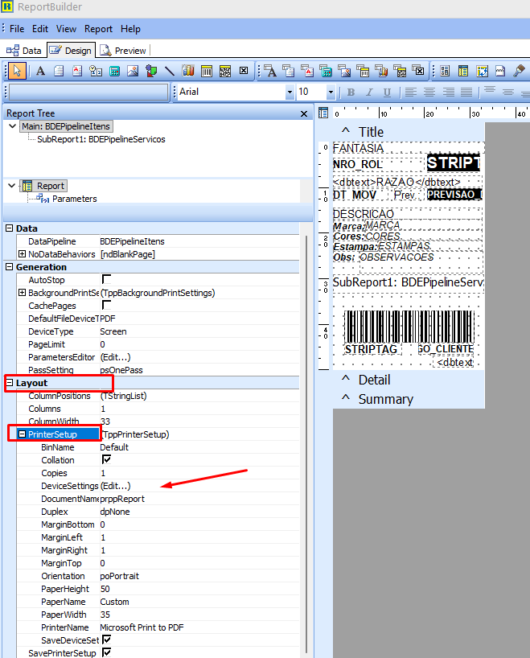Toggle the AutoStop checkbox

(x=105, y=280)
